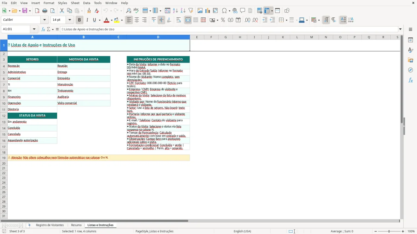417x234 pixels.
Task: Click zoom in plus button
Action: click(403, 231)
